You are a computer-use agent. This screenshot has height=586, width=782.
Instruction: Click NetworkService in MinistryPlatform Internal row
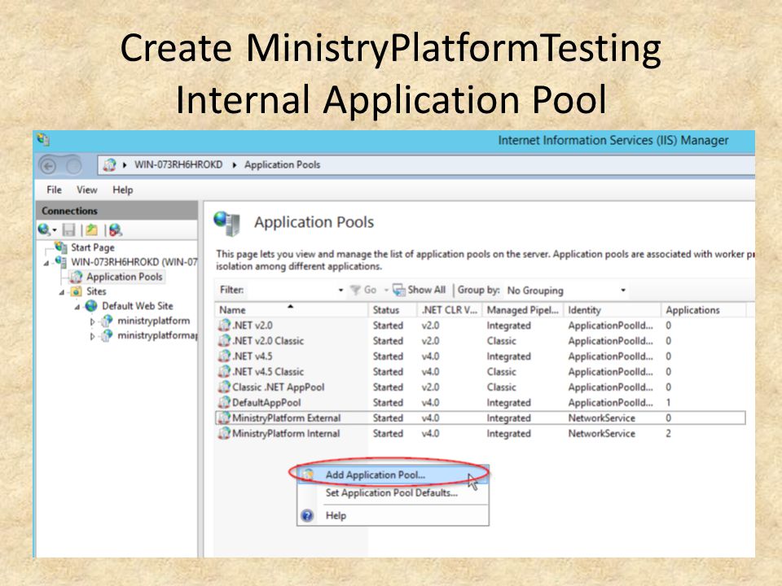click(x=601, y=434)
